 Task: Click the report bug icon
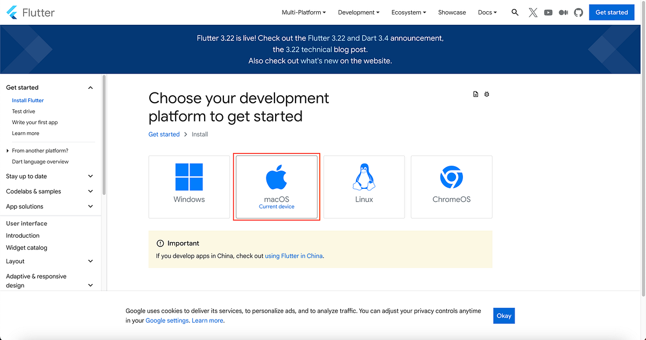[487, 94]
